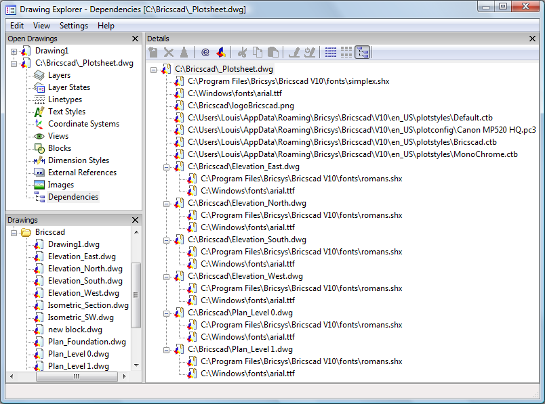Expand the Drawing1 node

(x=14, y=51)
